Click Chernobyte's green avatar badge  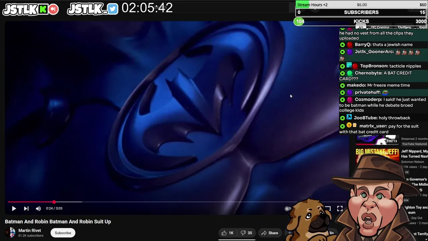350,73
